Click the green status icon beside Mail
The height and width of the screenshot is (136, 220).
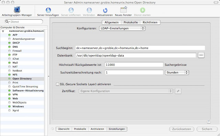click(x=9, y=63)
